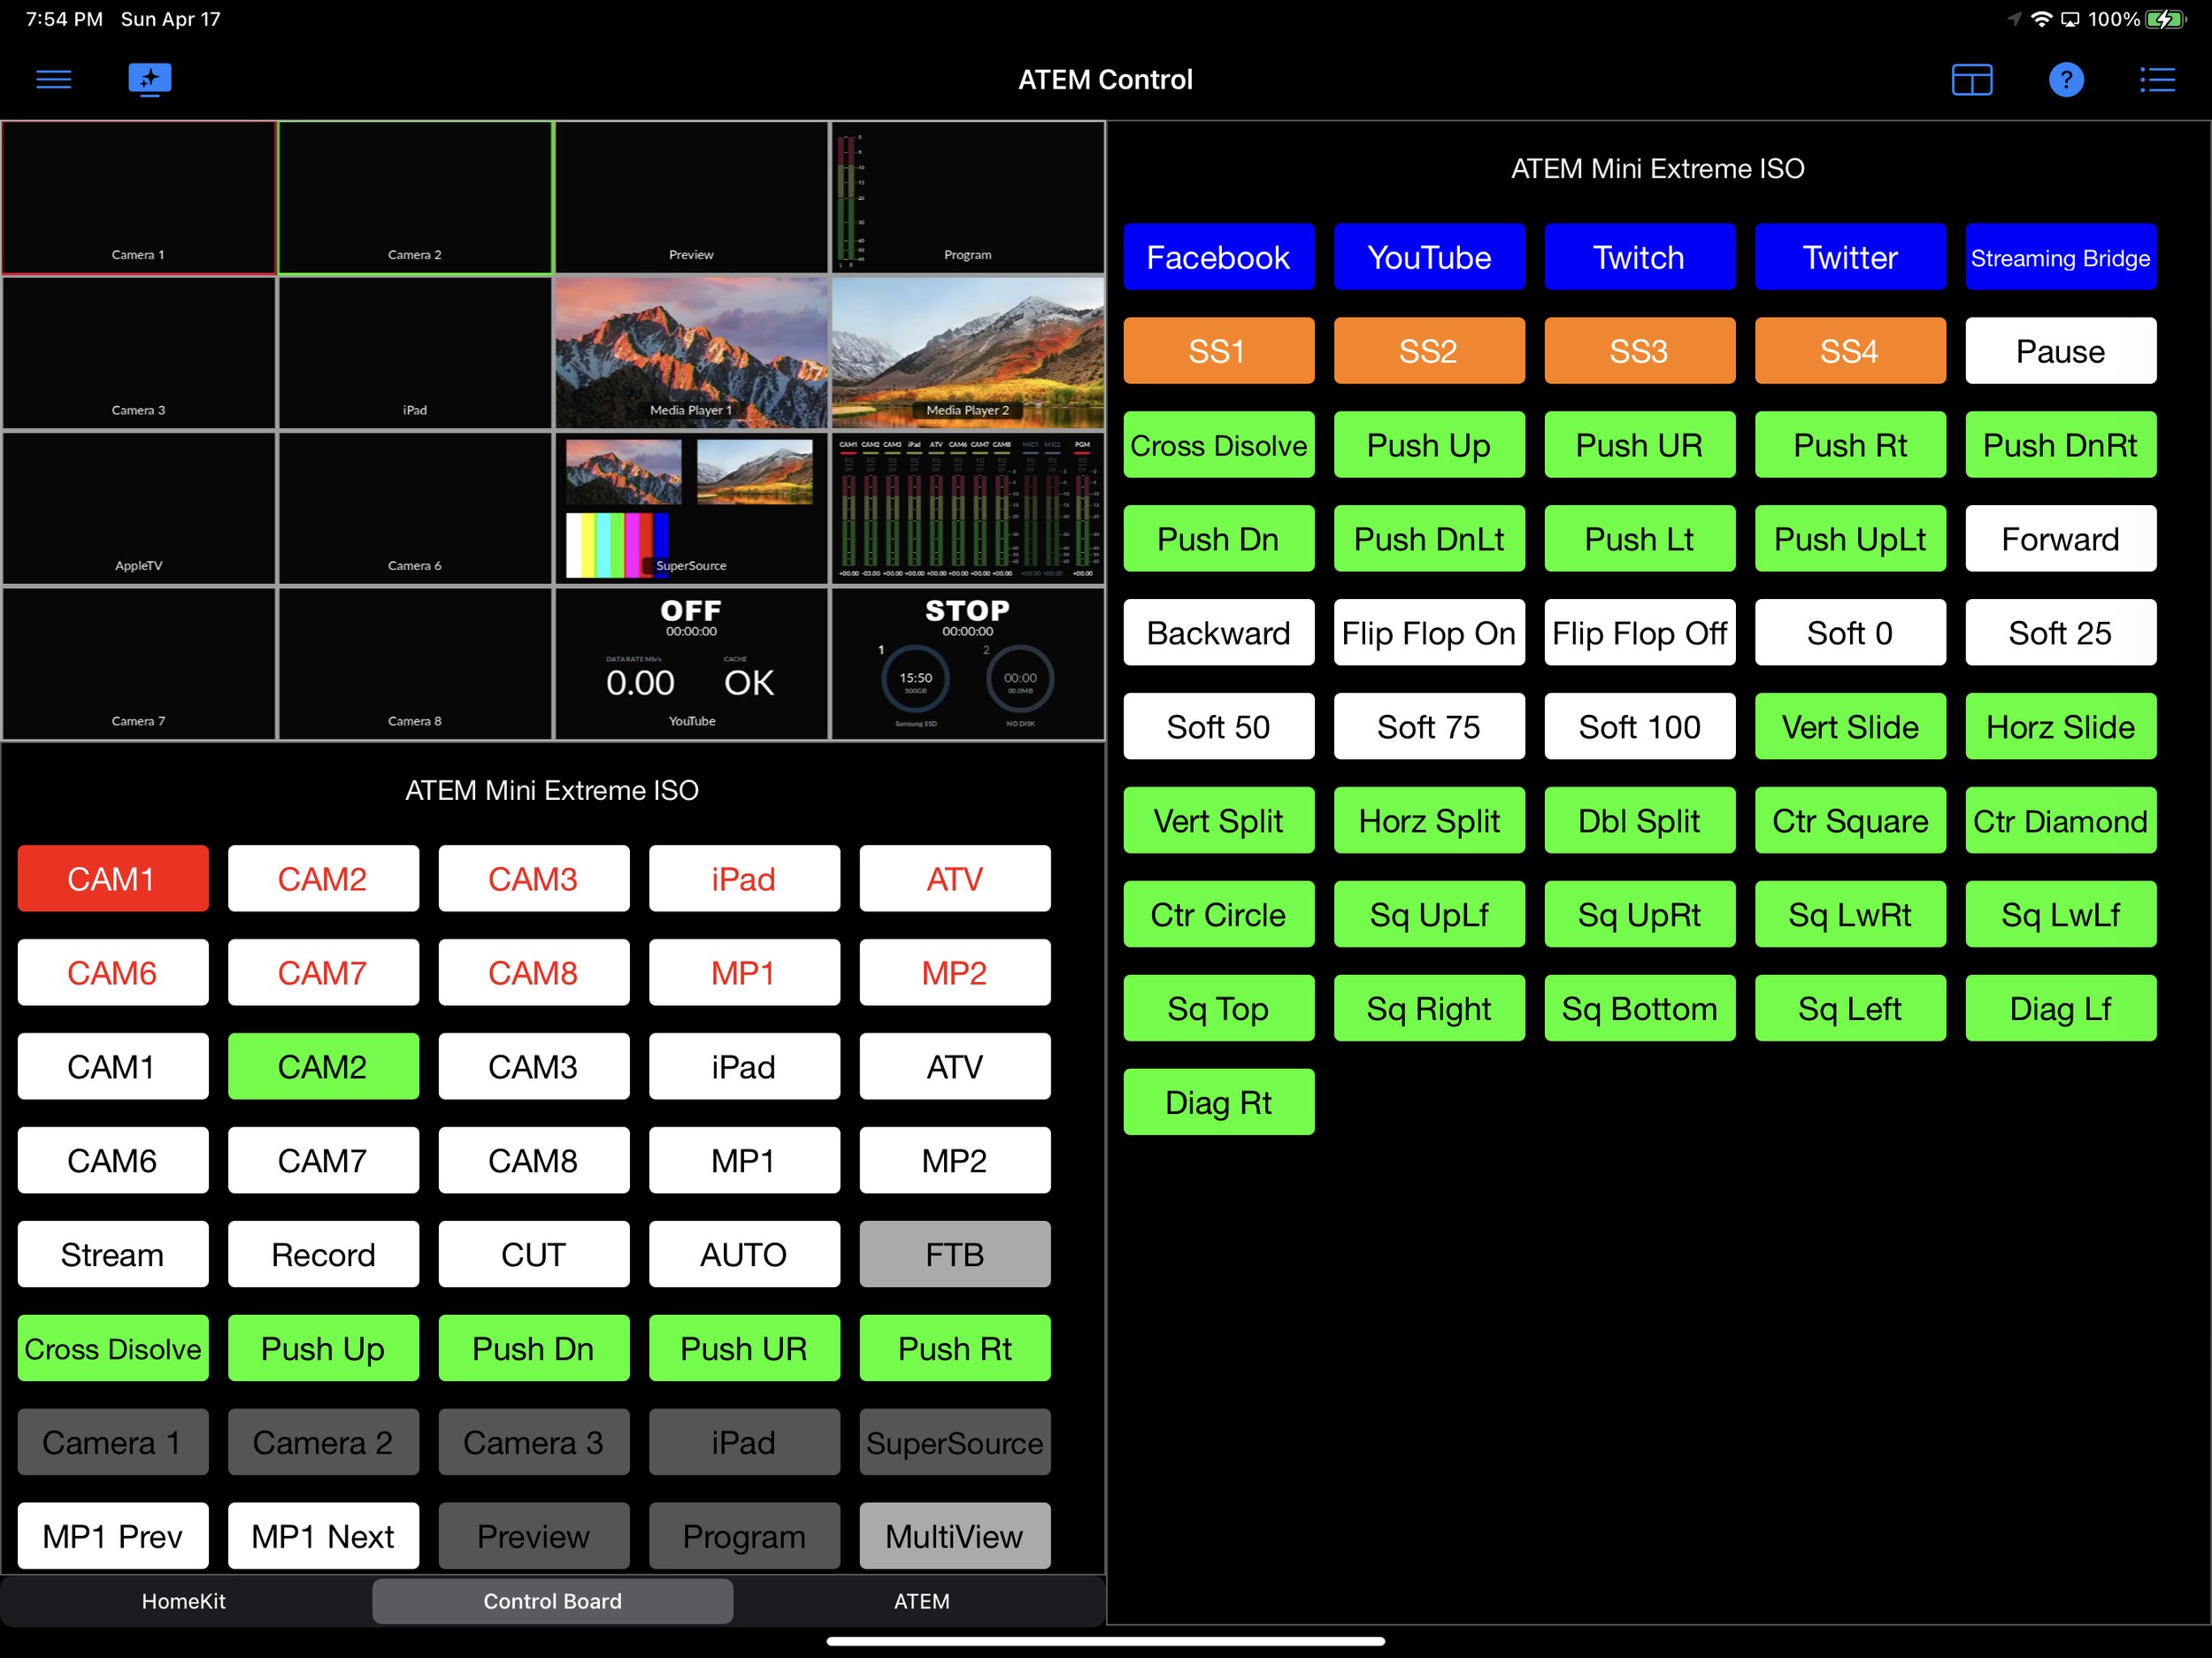The height and width of the screenshot is (1658, 2212).
Task: Tap the gray Program button
Action: (744, 1536)
